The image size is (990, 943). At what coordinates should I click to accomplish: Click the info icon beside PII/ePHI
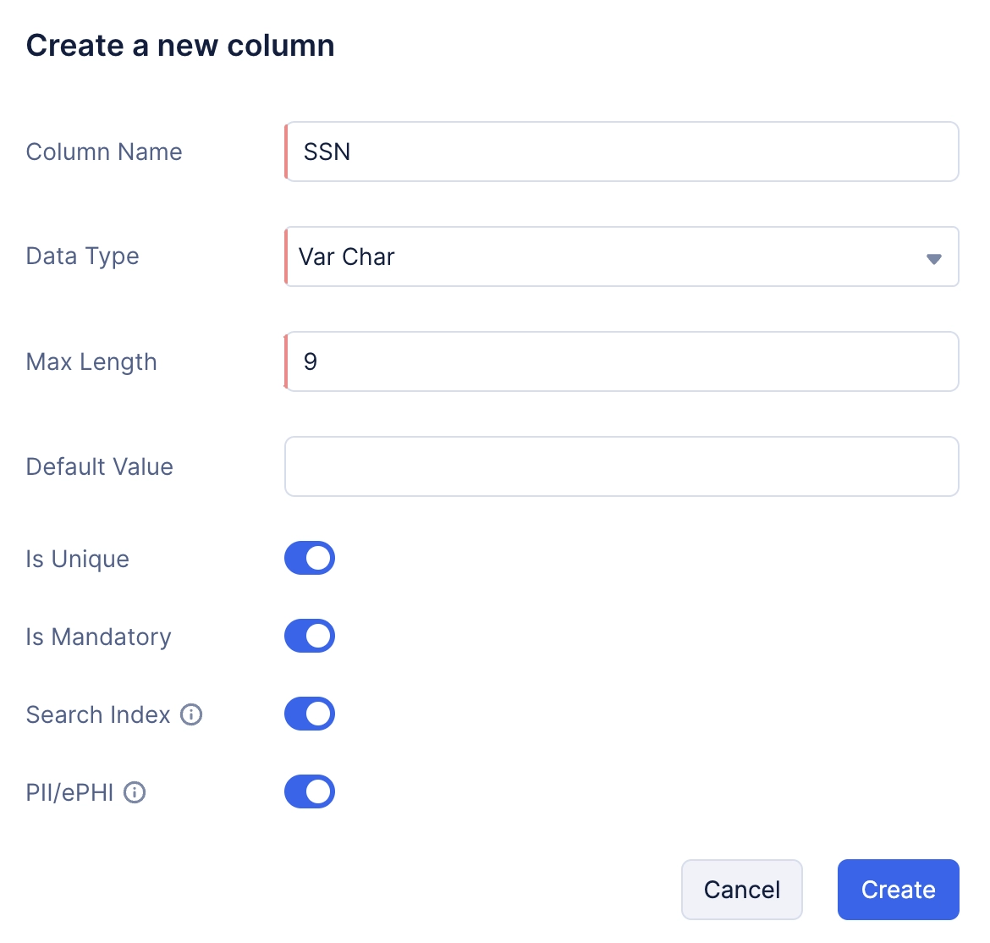(x=135, y=792)
